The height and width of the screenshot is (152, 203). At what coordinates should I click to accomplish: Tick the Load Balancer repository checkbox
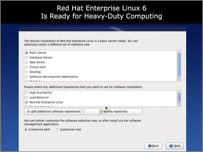tap(26, 98)
